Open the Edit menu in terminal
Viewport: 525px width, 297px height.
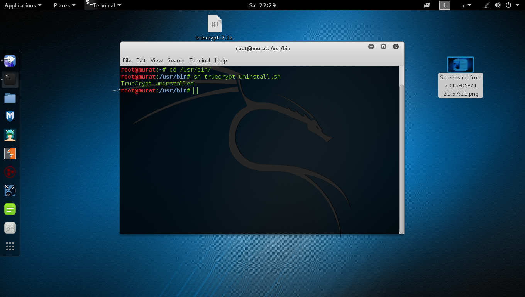141,60
